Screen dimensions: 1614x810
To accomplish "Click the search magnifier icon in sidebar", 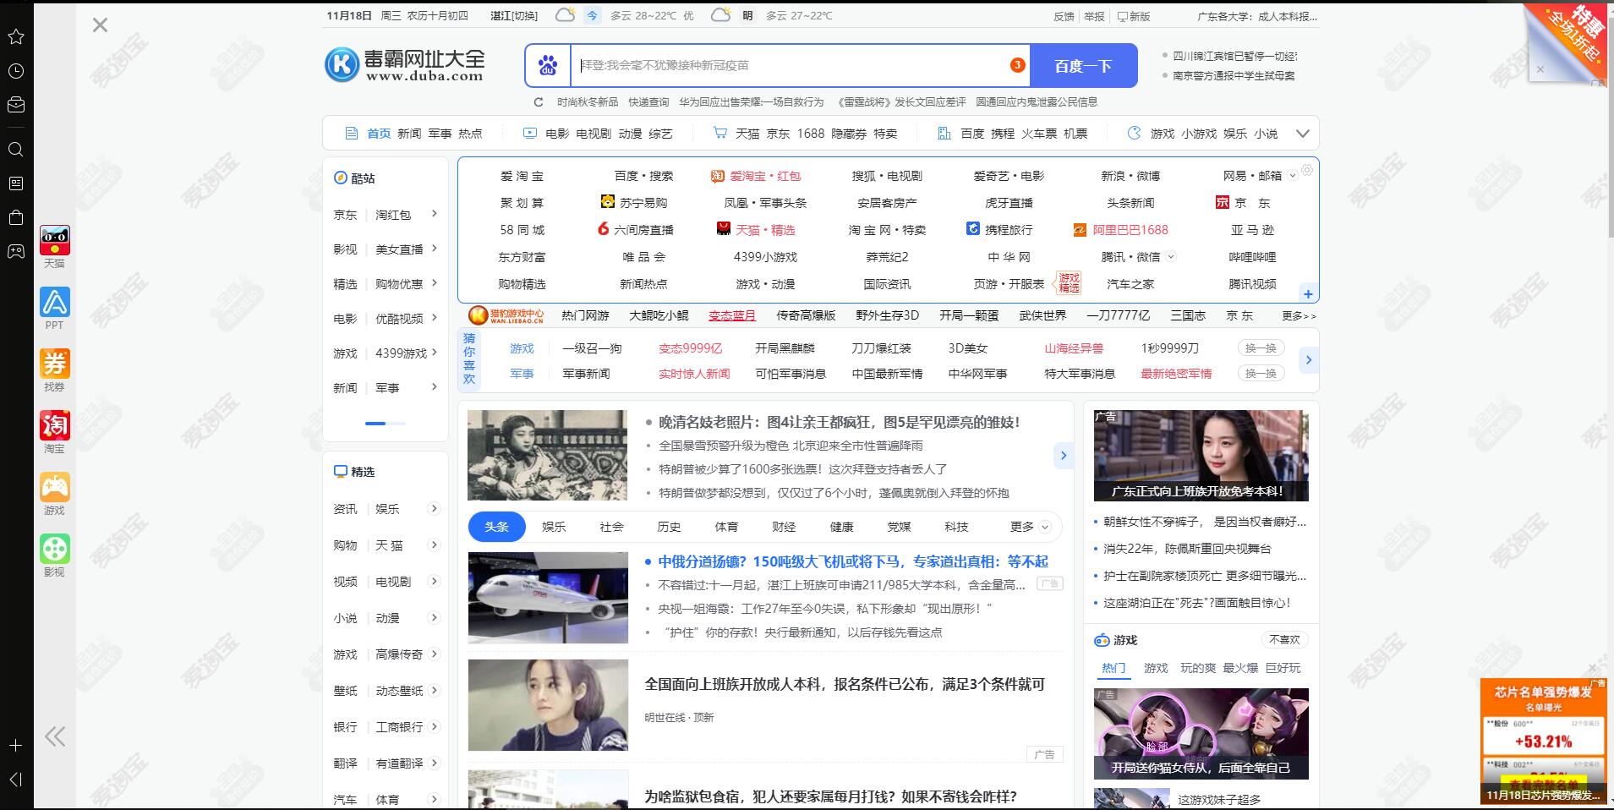I will [16, 150].
